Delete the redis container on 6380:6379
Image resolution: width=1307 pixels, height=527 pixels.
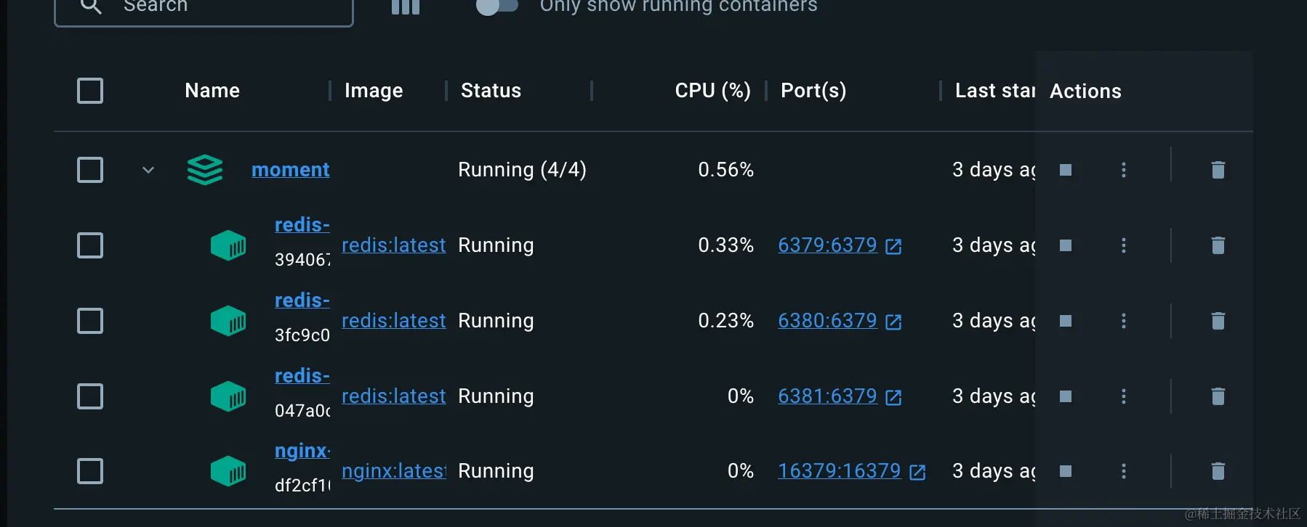tap(1218, 321)
